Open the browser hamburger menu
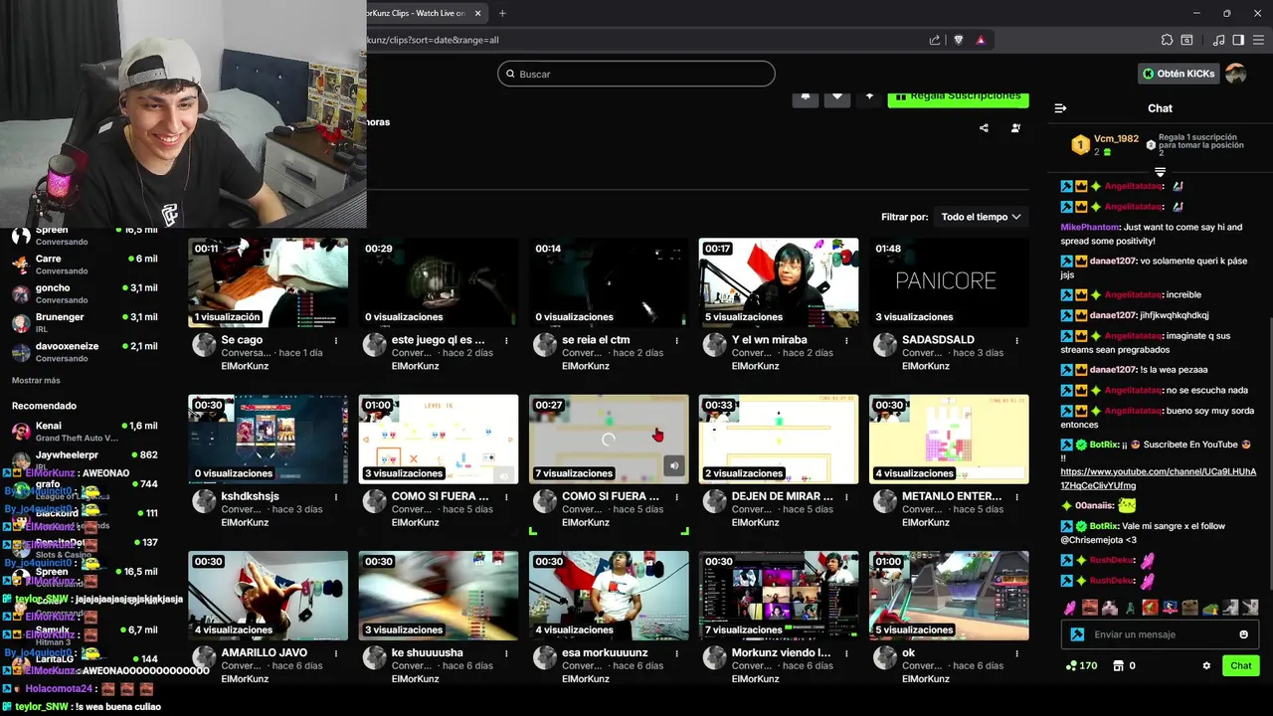Screen dimensions: 1273x716 1257,40
